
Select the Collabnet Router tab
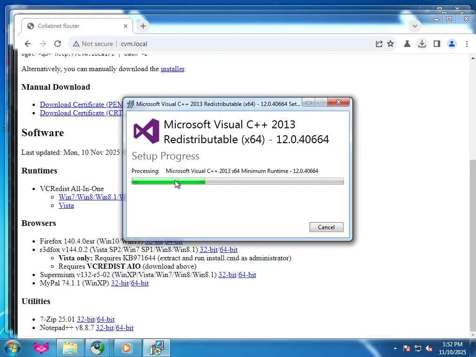pos(77,26)
